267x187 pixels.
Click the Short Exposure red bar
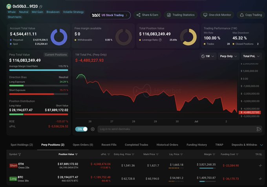[x=31, y=94]
